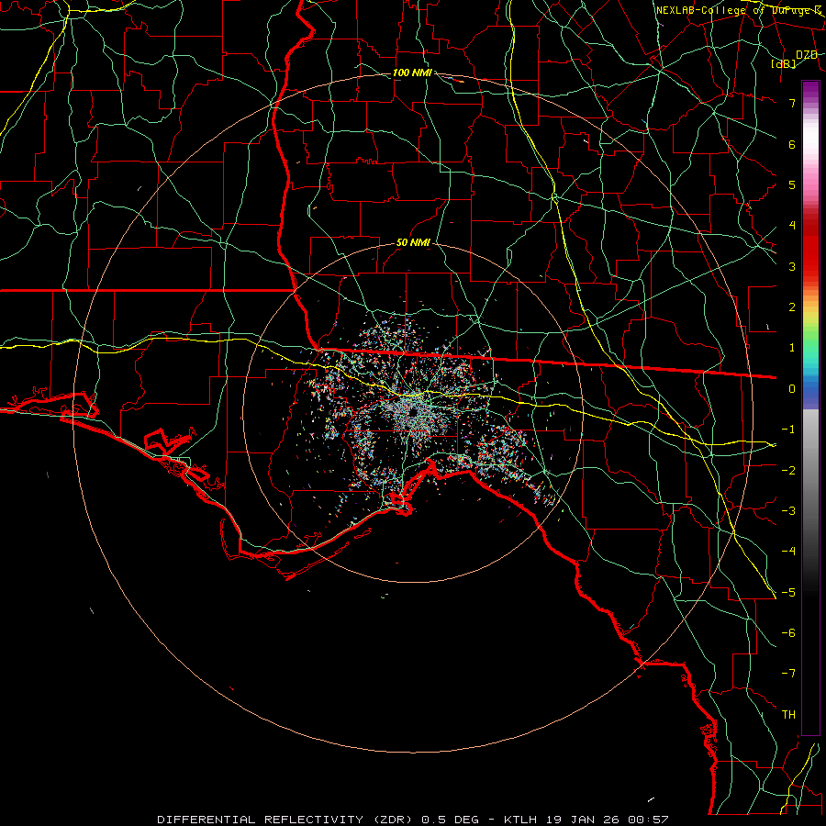Image resolution: width=826 pixels, height=826 pixels.
Task: Click the -5 value on the legend
Action: point(788,592)
